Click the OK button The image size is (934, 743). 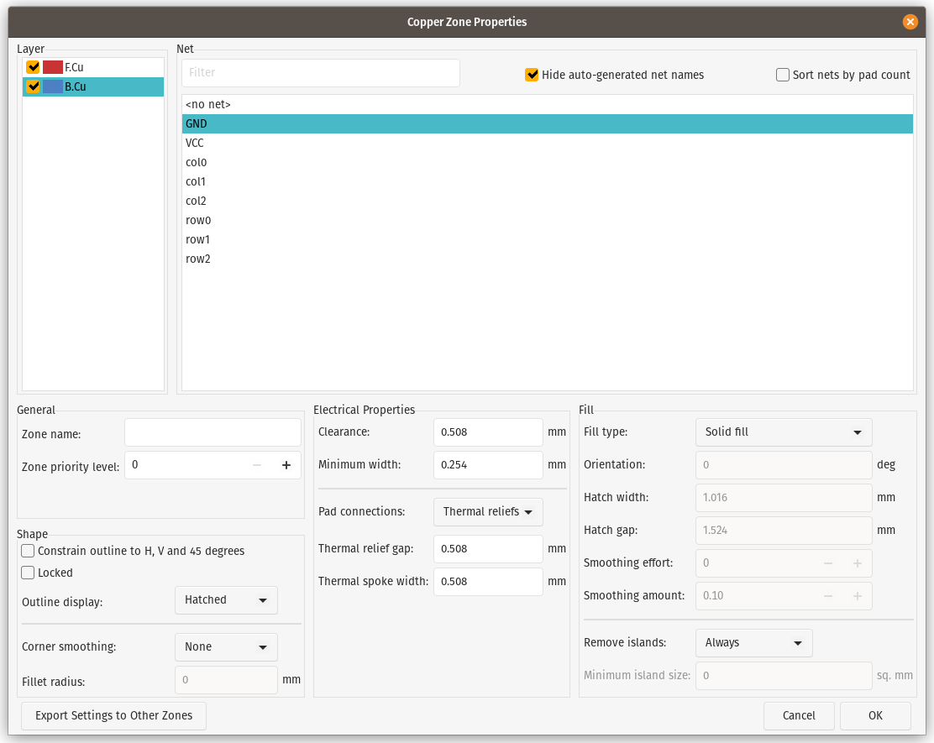pos(875,716)
